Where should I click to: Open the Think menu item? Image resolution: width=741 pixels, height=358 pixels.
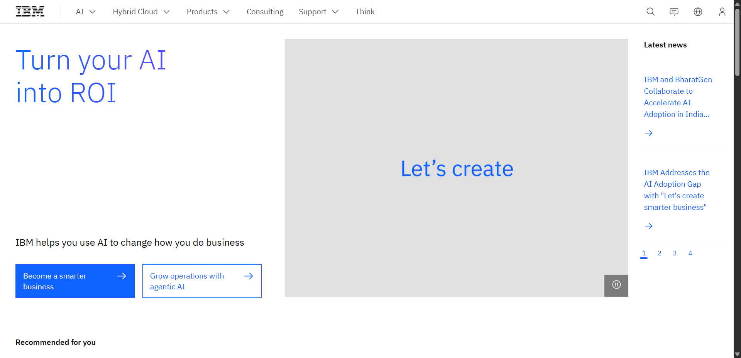click(365, 12)
